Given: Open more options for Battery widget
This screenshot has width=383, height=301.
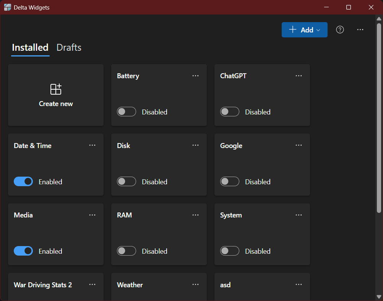Looking at the screenshot, I should point(195,76).
